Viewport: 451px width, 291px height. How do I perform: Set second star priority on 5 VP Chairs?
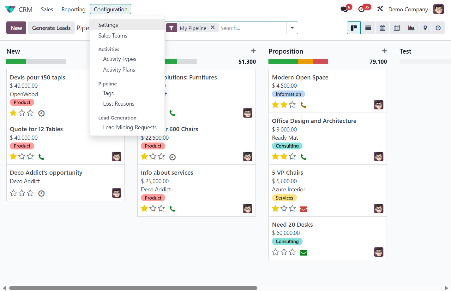tap(284, 208)
